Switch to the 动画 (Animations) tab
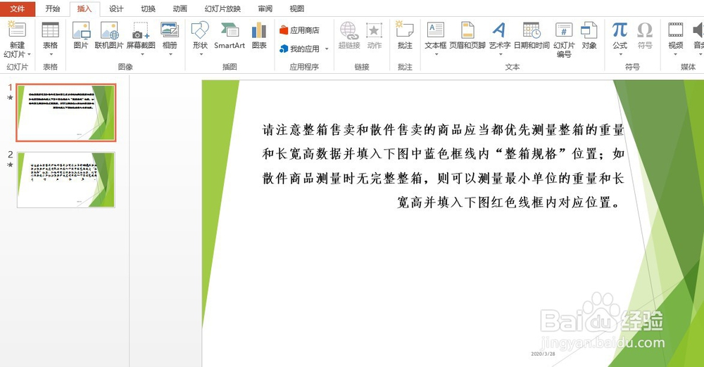Image resolution: width=704 pixels, height=367 pixels. click(x=180, y=8)
